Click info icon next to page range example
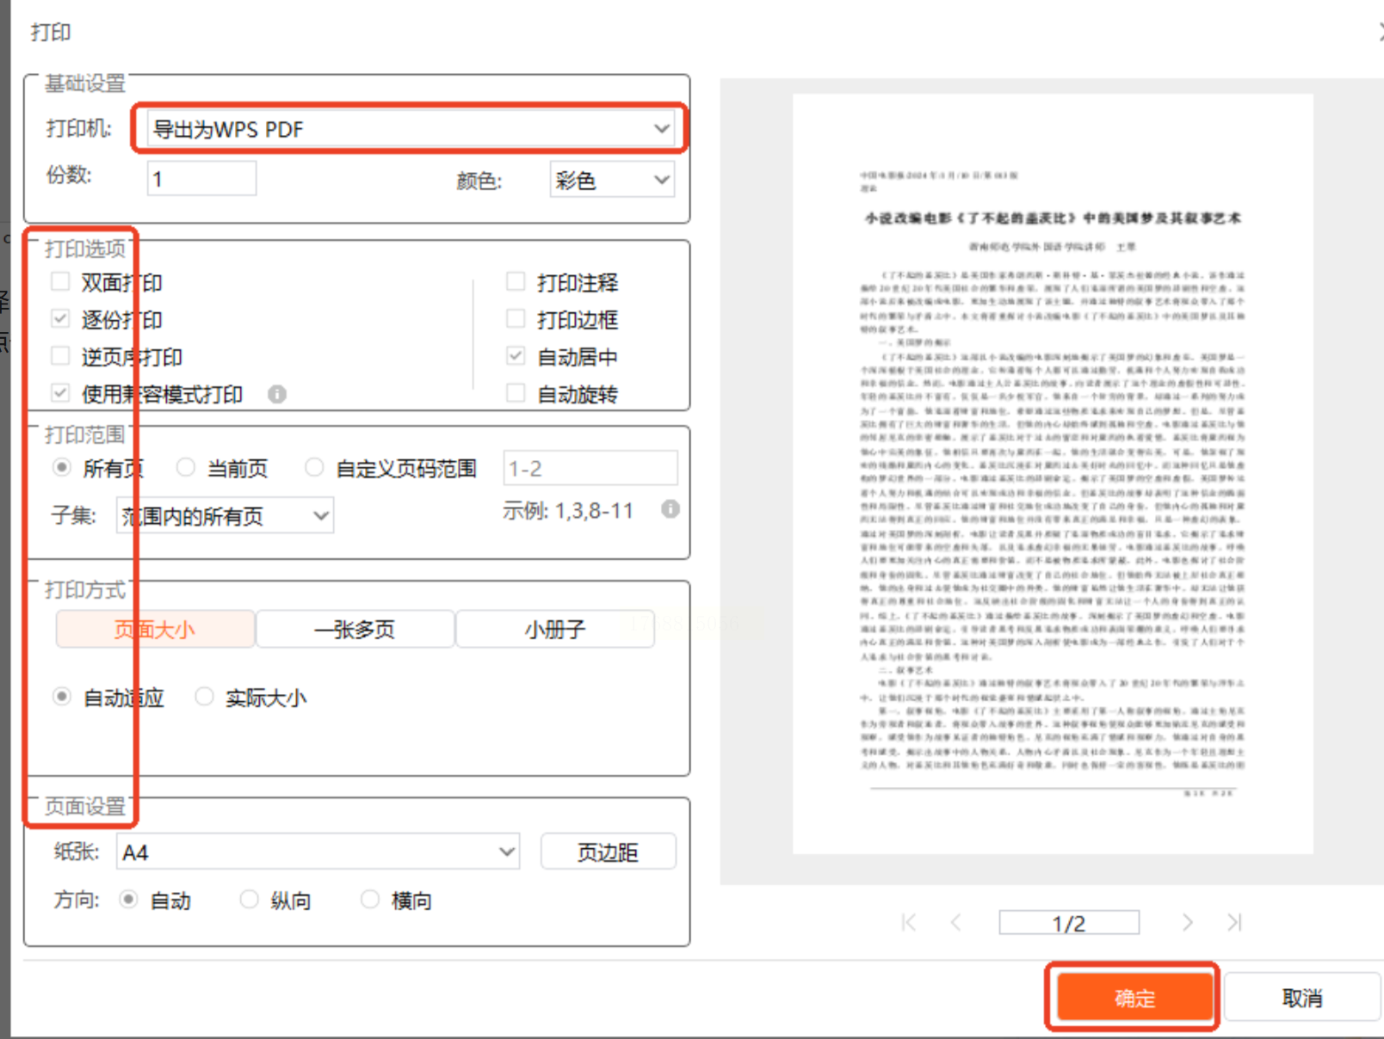This screenshot has height=1039, width=1384. [670, 509]
